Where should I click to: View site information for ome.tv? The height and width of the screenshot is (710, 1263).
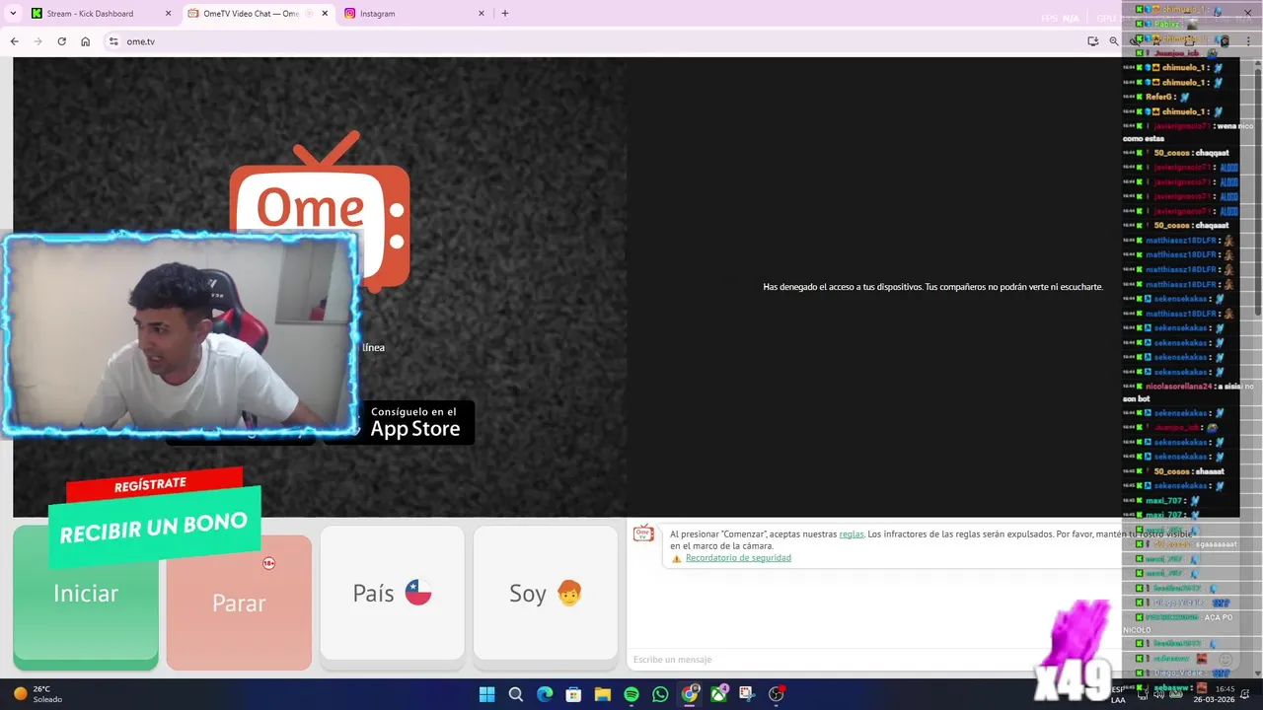[x=113, y=41]
